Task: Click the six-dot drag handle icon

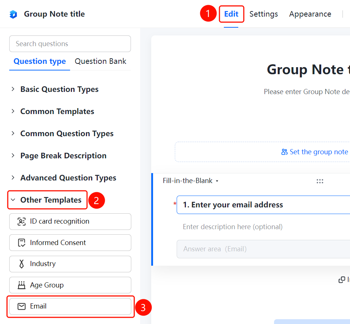Action: point(320,181)
